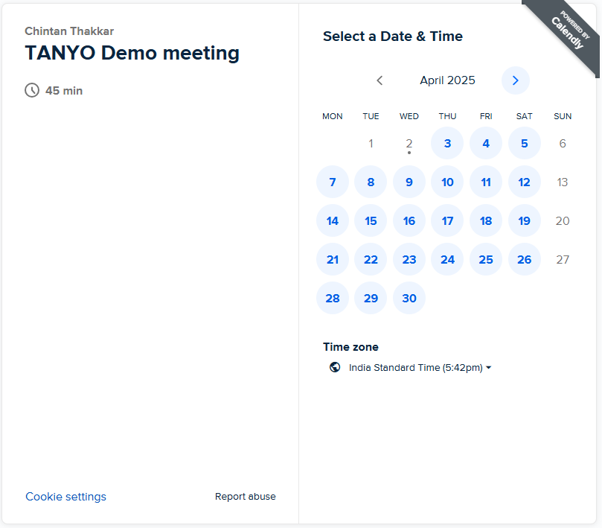
Task: Pick date 12 in April
Action: [x=524, y=182]
